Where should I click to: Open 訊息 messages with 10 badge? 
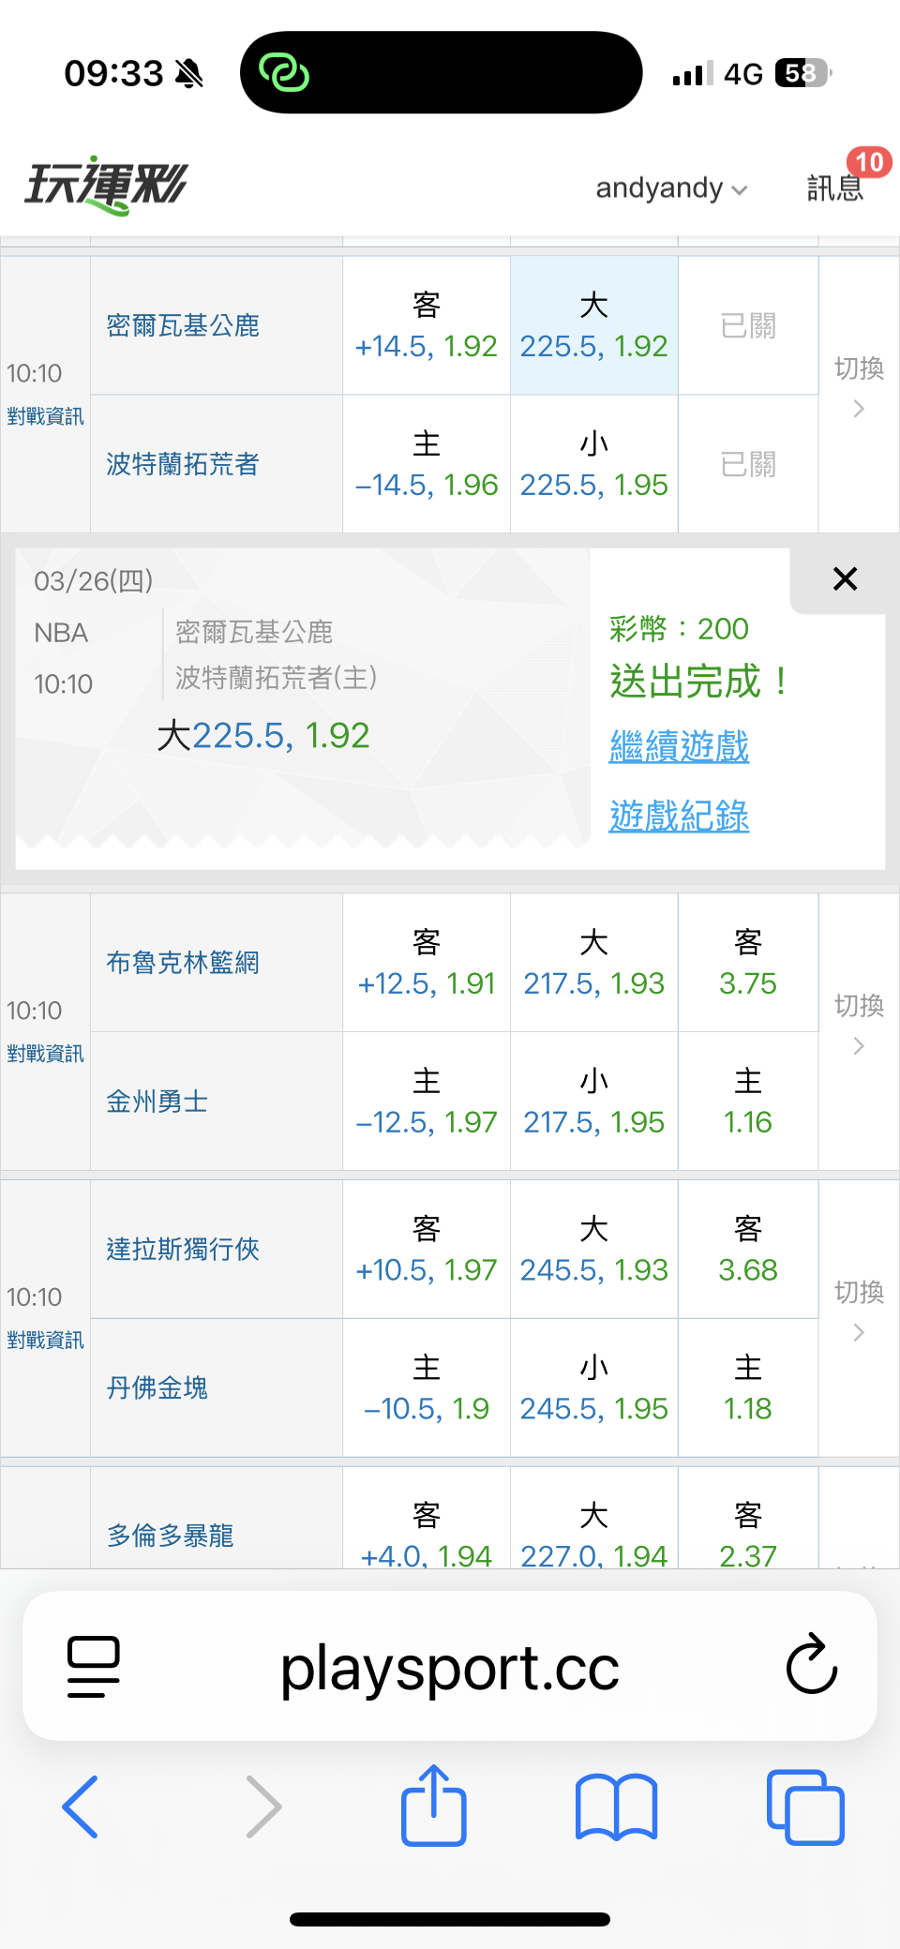click(837, 186)
